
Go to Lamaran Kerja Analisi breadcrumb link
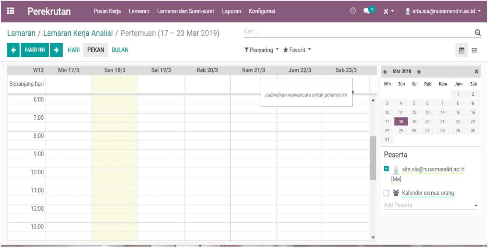[78, 33]
